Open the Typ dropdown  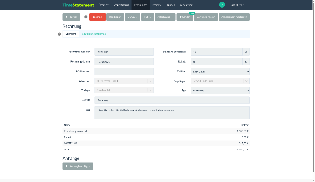click(220, 91)
